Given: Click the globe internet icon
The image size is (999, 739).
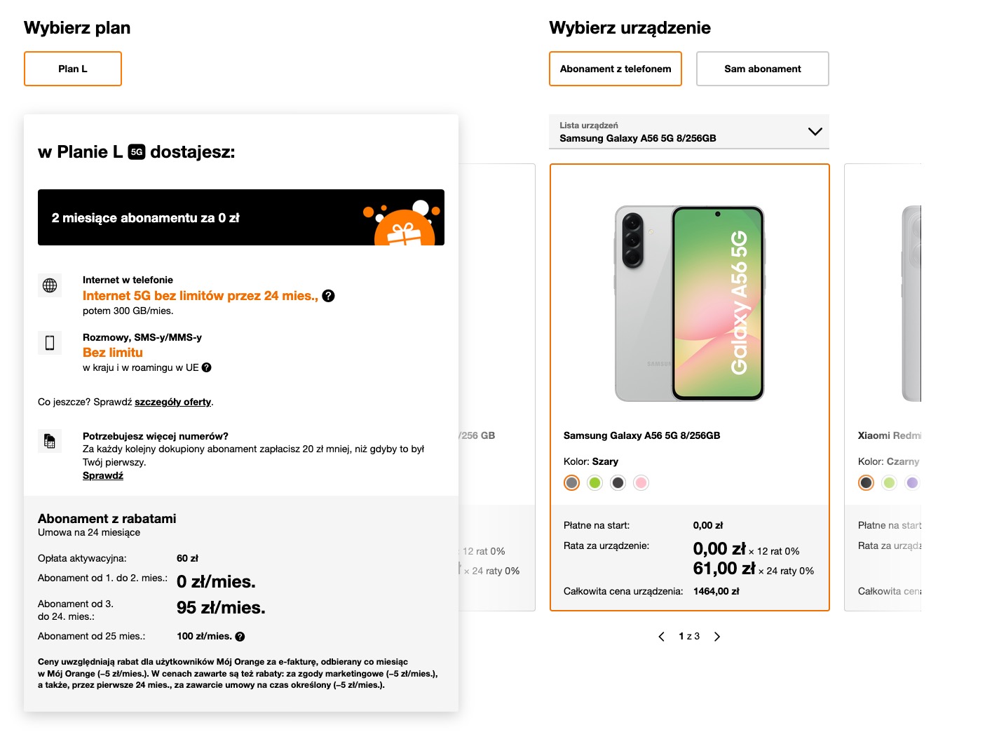Looking at the screenshot, I should click(x=50, y=285).
